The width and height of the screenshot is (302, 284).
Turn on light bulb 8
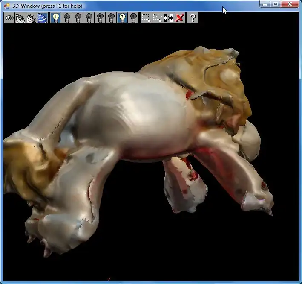(x=133, y=18)
